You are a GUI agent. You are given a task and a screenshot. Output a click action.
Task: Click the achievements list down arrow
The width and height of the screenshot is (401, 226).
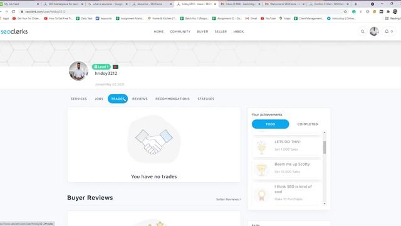[x=325, y=203]
